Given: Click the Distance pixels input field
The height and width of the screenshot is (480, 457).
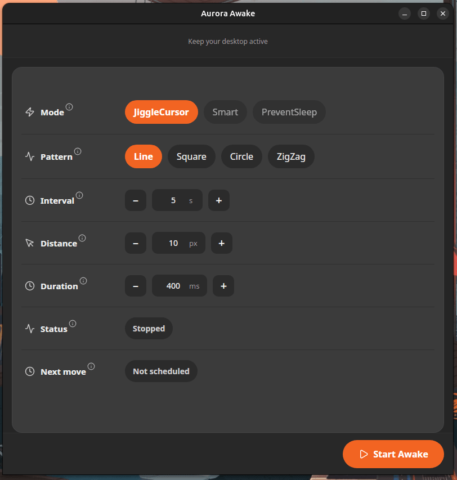Looking at the screenshot, I should (x=179, y=243).
